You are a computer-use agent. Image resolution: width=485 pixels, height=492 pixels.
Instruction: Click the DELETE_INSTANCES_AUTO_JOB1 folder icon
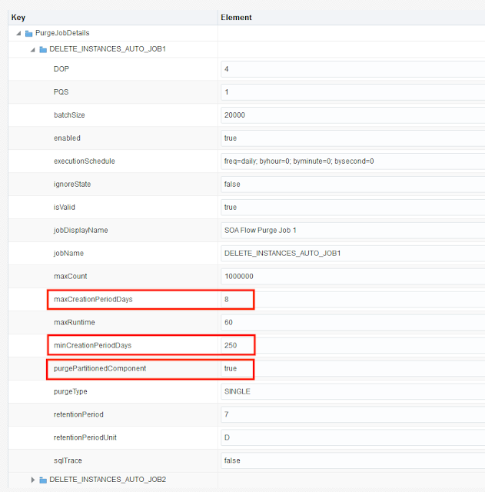click(x=43, y=49)
